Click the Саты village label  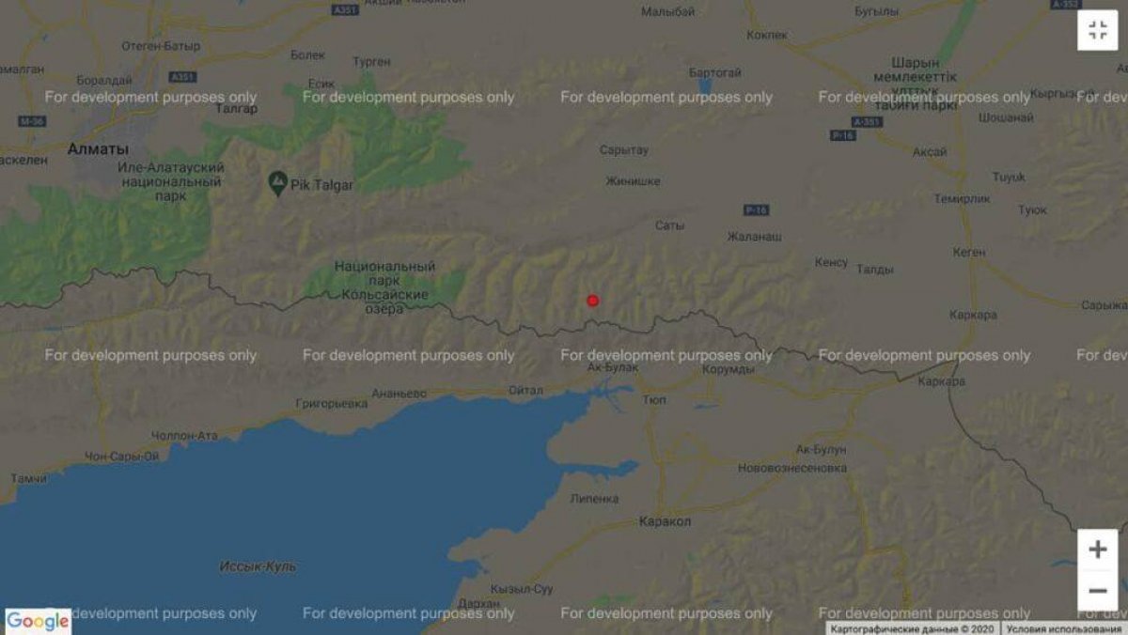point(670,225)
